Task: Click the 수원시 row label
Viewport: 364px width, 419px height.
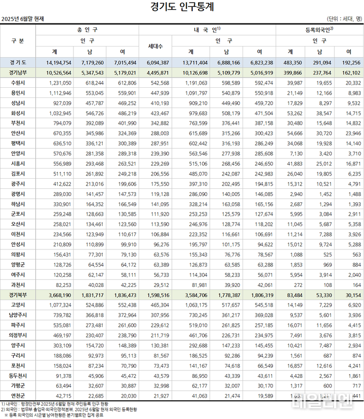Action: point(18,83)
